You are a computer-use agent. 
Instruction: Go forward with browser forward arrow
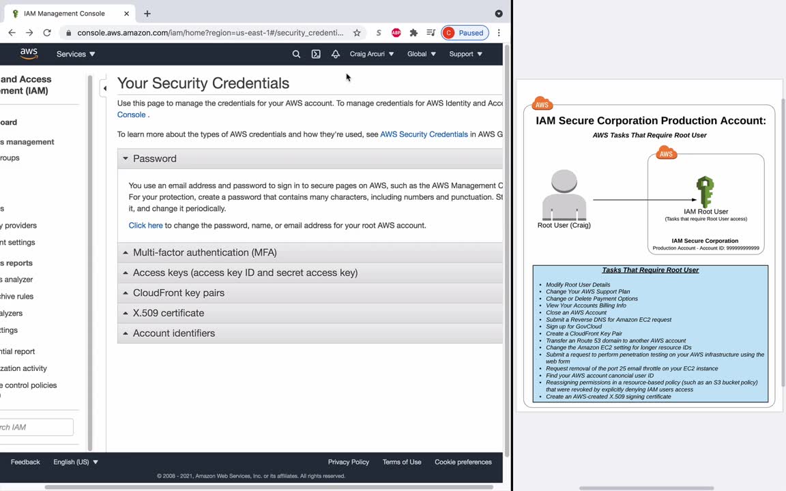coord(29,33)
